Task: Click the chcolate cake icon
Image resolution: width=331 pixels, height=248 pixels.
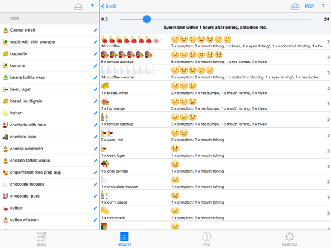Action: click(5, 137)
